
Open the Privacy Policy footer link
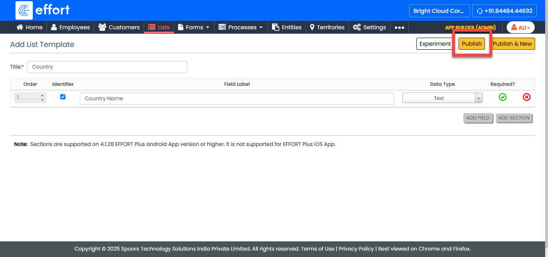356,249
